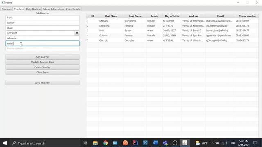Select the Mariana Stoyanova row

[172, 21]
